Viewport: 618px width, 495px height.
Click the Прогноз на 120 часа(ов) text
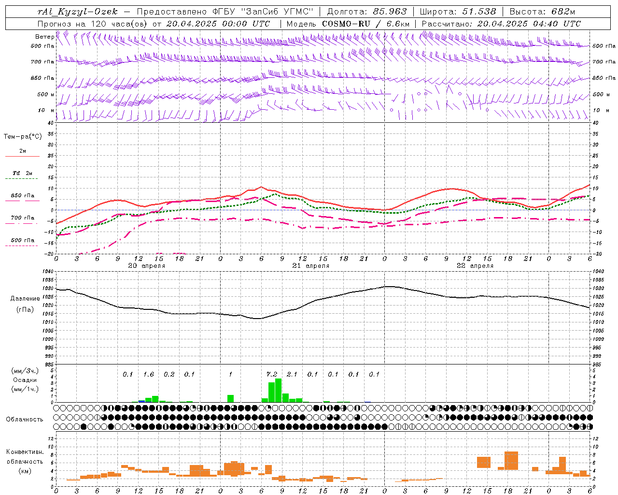coord(93,24)
